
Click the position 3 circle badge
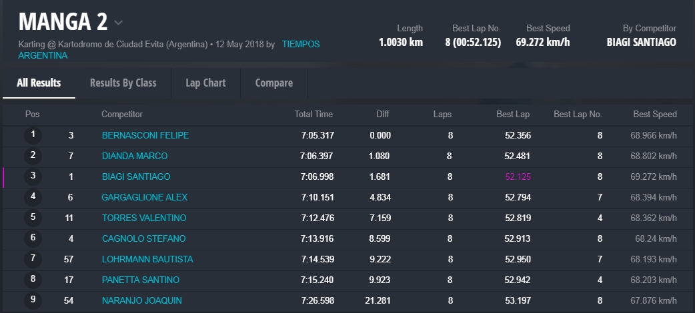tap(33, 177)
